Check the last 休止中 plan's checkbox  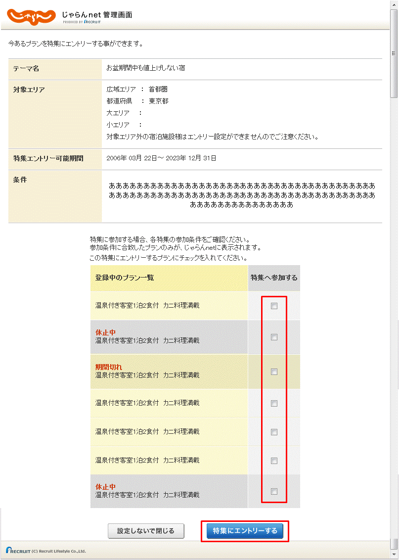pyautogui.click(x=274, y=491)
